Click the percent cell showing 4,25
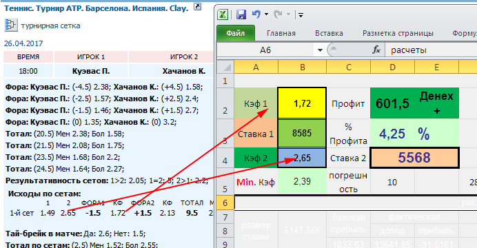The width and height of the screenshot is (477, 248). (392, 134)
